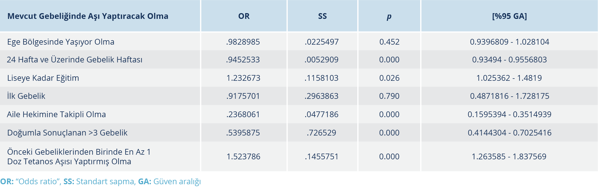Click the [%95 GA] column header
The image size is (598, 193).
click(509, 16)
